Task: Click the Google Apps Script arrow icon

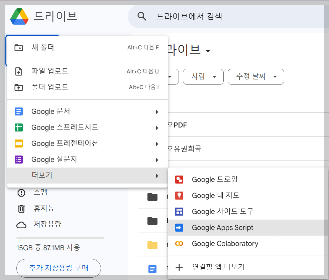Action: [x=179, y=228]
